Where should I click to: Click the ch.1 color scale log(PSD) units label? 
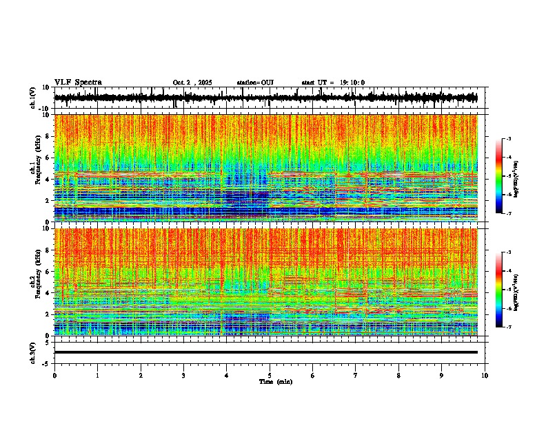[516, 180]
